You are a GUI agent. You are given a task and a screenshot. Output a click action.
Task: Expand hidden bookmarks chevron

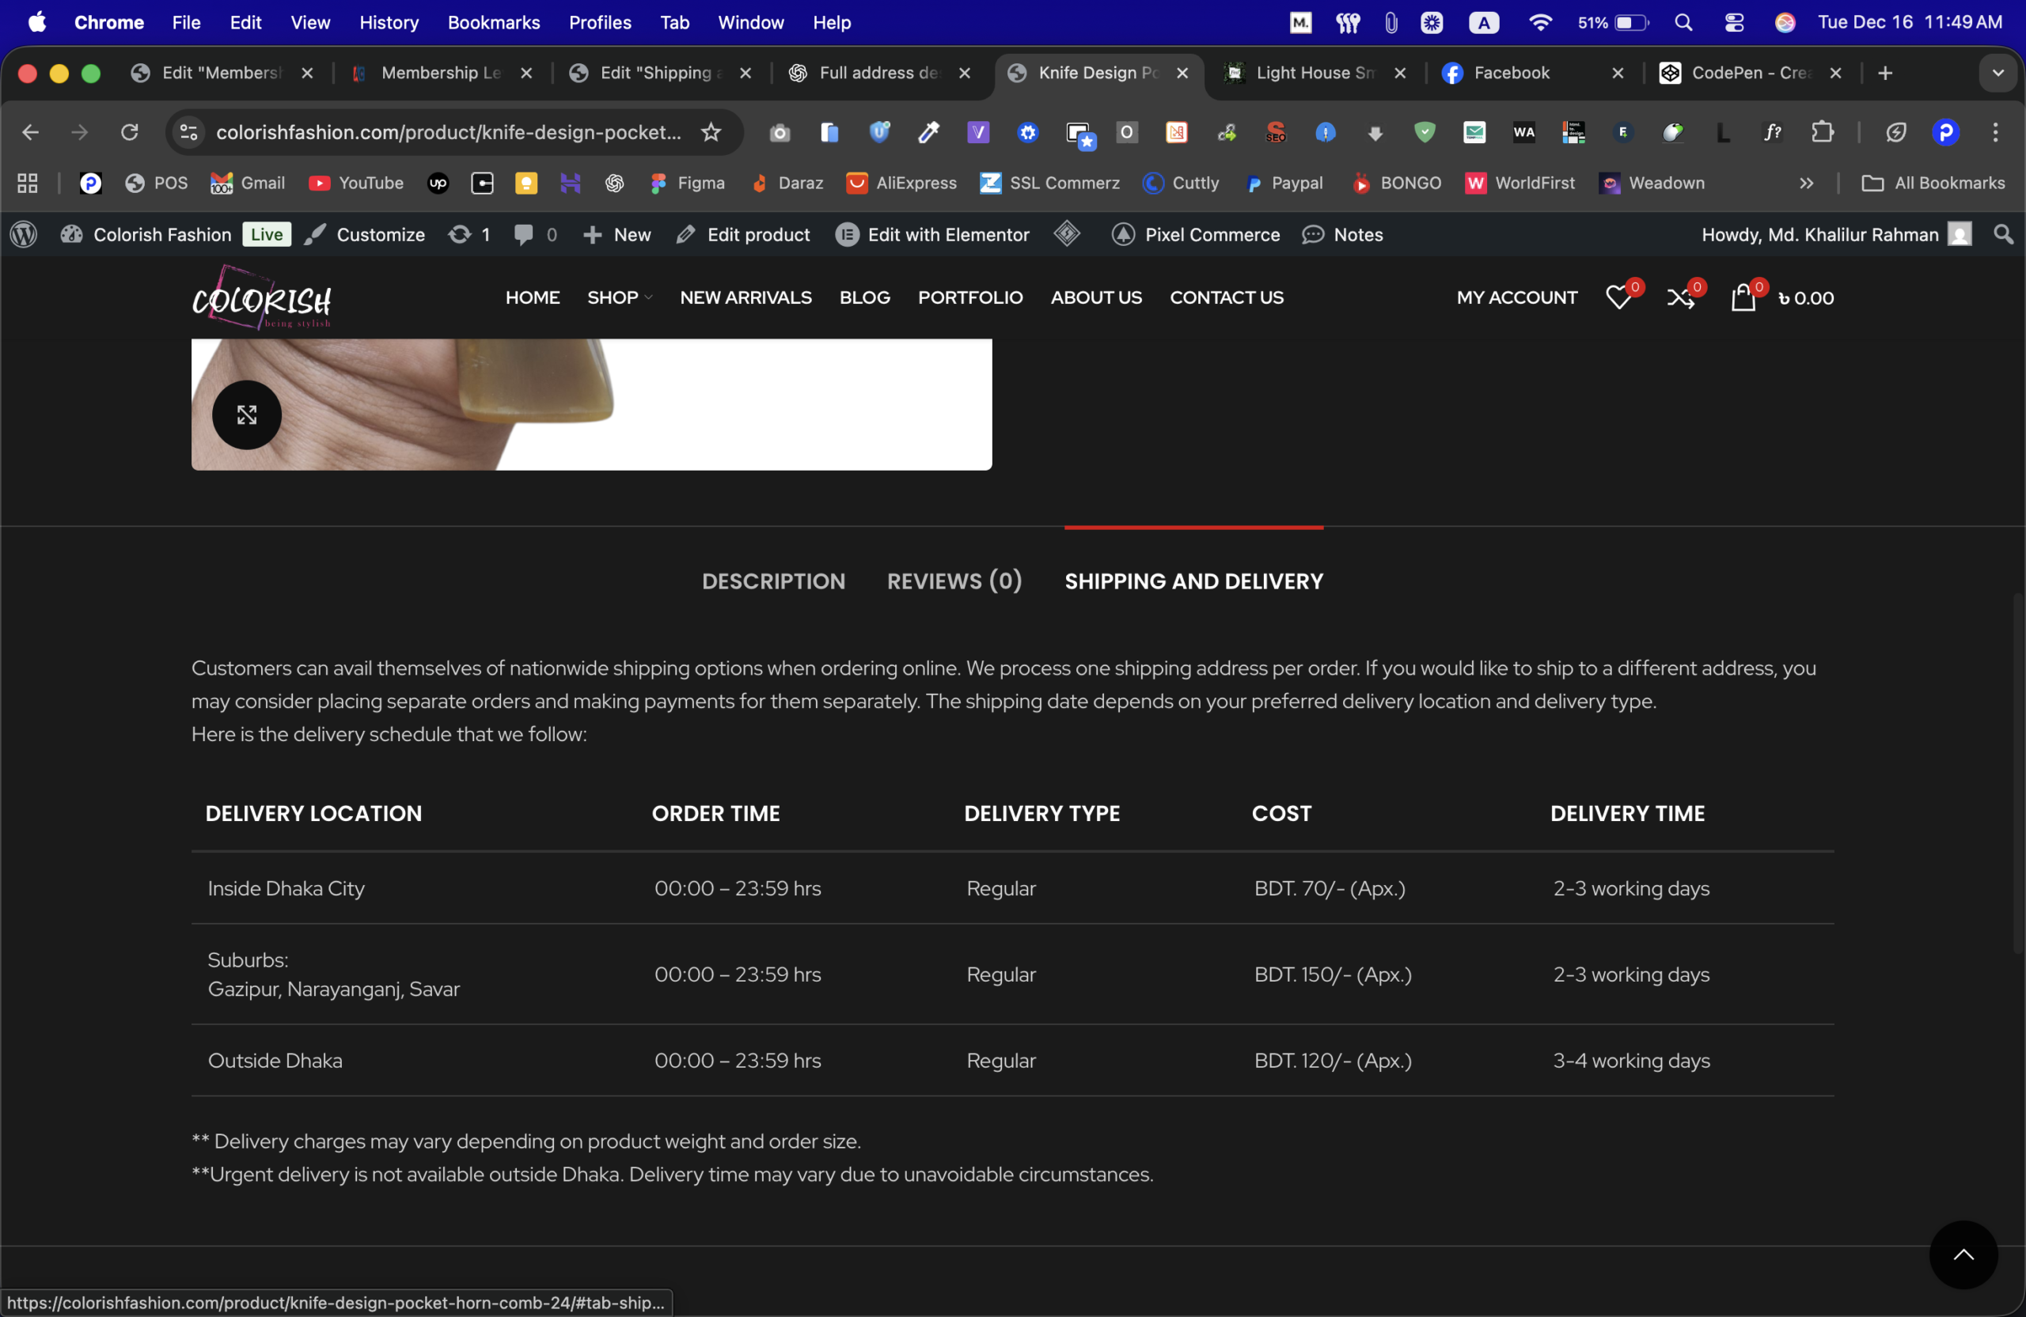[x=1805, y=183]
